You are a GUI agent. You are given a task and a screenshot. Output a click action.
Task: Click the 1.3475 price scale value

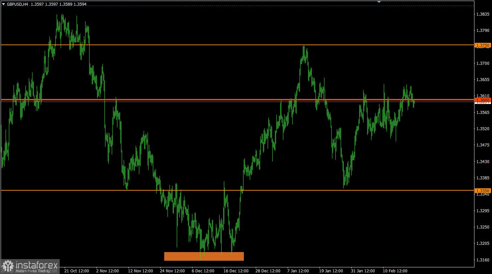pyautogui.click(x=483, y=145)
